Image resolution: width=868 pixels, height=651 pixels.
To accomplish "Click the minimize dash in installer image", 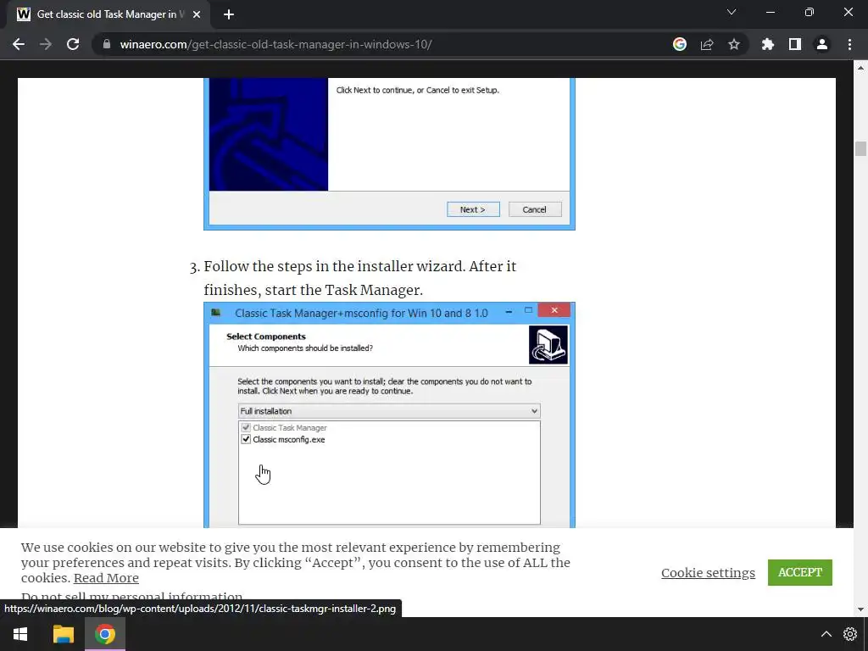I will click(509, 312).
